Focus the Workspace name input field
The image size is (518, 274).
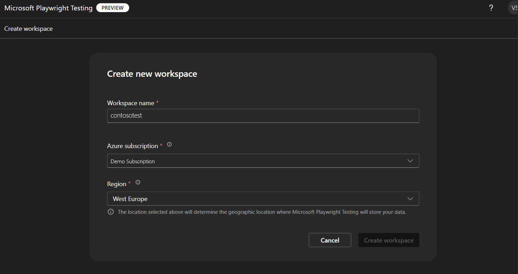[x=263, y=116]
